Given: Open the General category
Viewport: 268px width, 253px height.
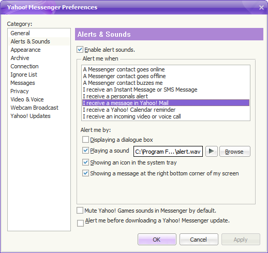Looking at the screenshot, I should coord(39,33).
